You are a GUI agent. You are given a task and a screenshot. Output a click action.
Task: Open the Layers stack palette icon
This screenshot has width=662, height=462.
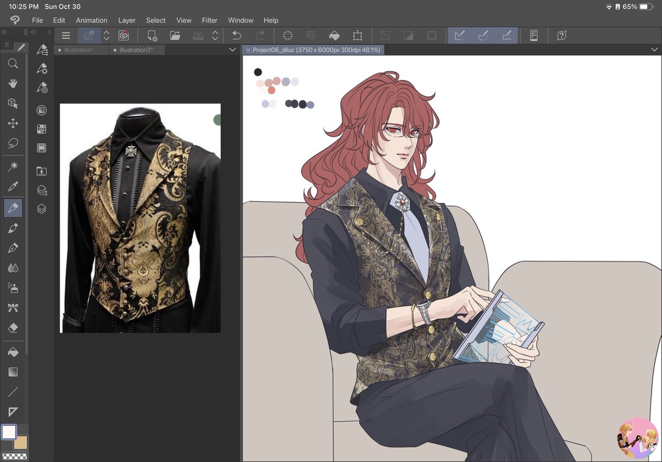(x=41, y=209)
